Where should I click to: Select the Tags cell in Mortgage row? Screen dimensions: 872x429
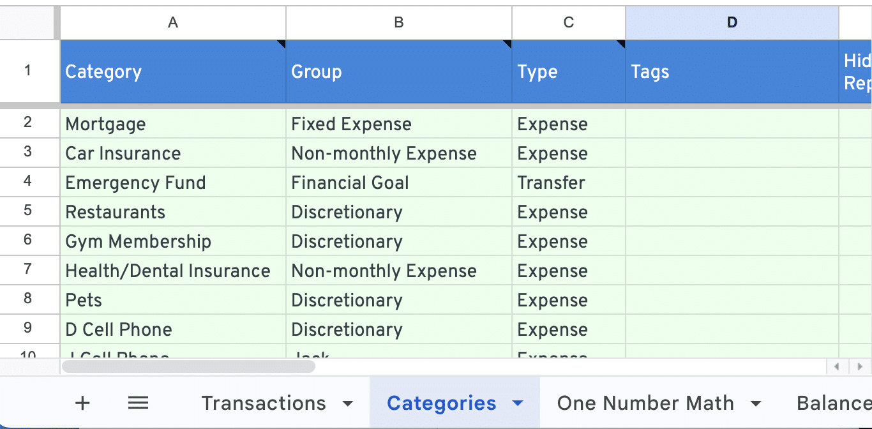point(732,124)
